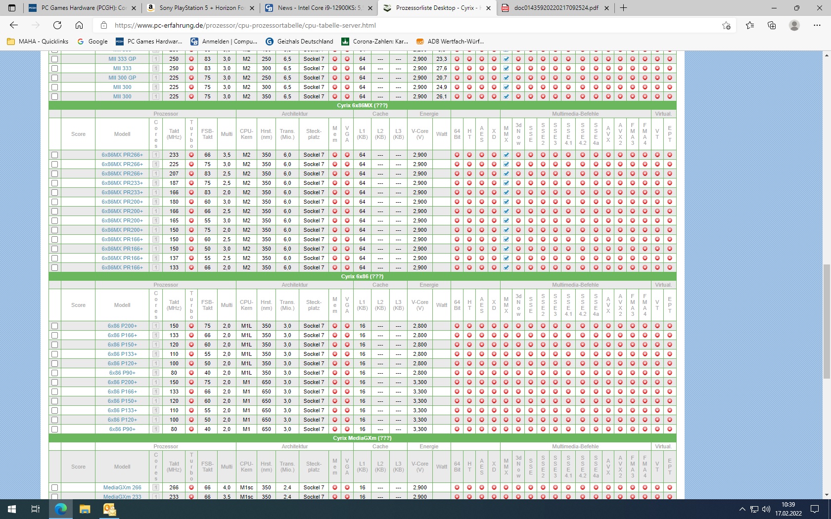Open the volume control in the tray
This screenshot has width=831, height=519.
point(766,509)
